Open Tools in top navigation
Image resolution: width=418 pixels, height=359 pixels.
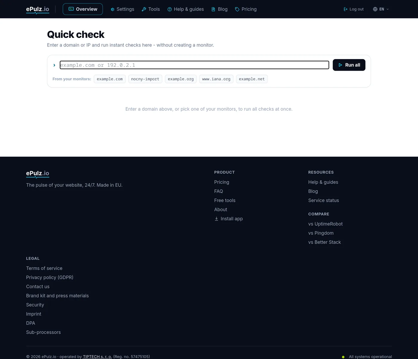(151, 9)
